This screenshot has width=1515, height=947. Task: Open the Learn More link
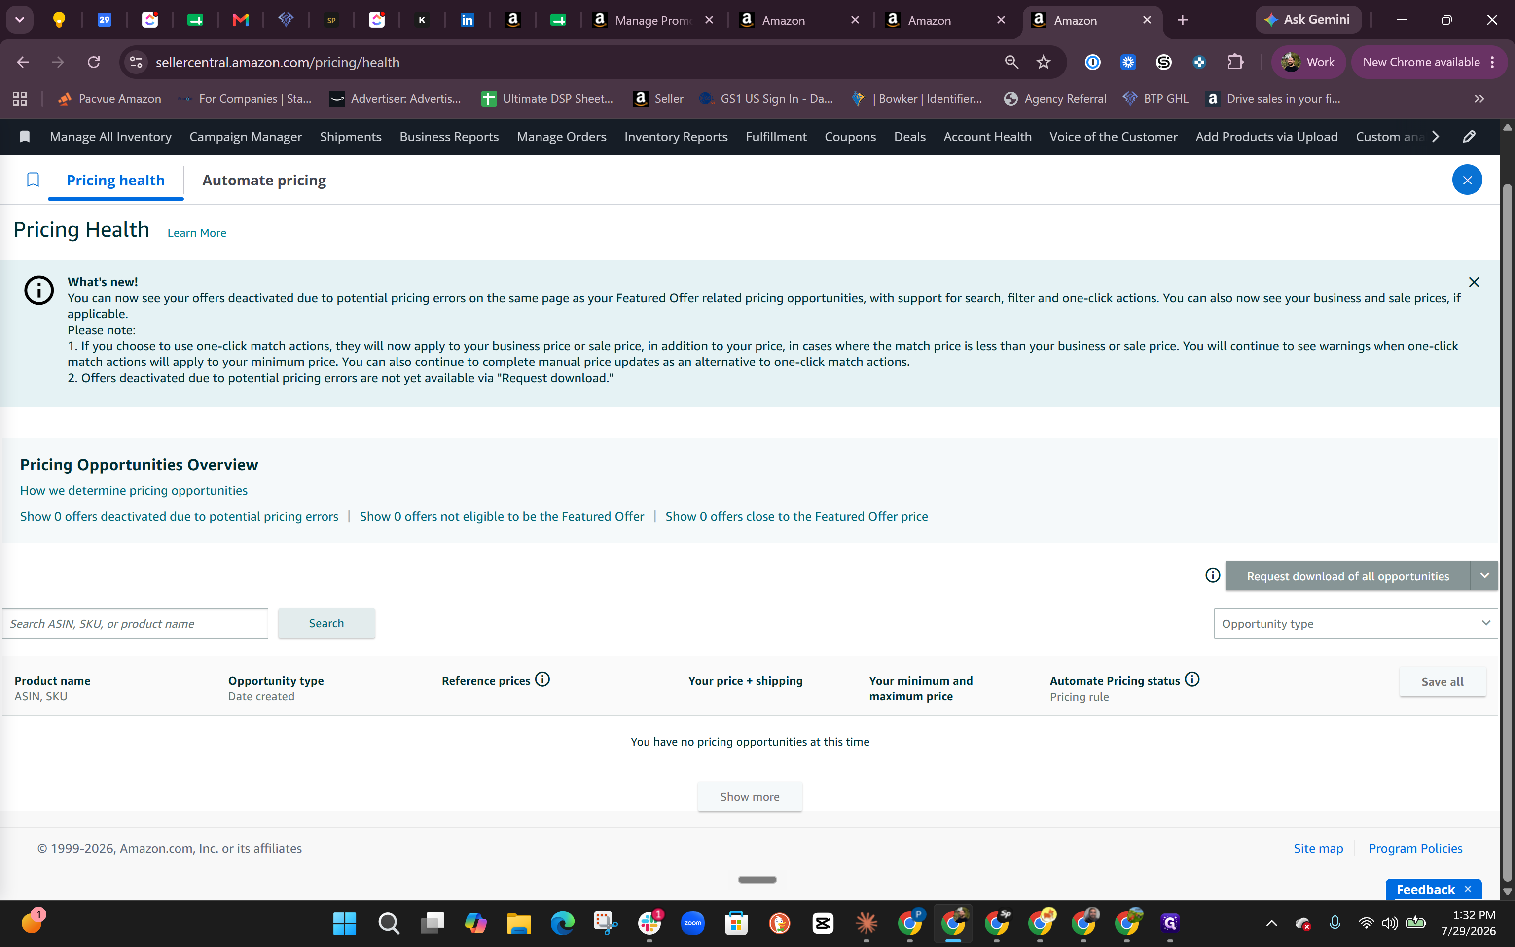point(197,233)
